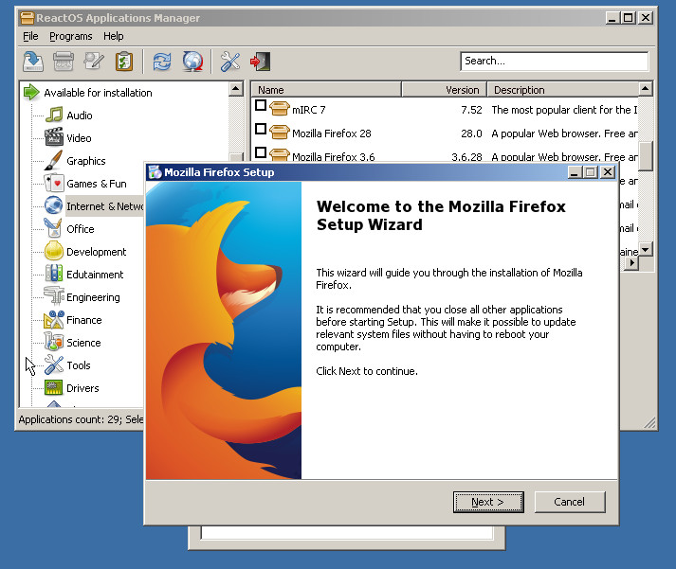Open the Games & Fun category
Viewport: 676px width, 569px height.
pyautogui.click(x=96, y=184)
